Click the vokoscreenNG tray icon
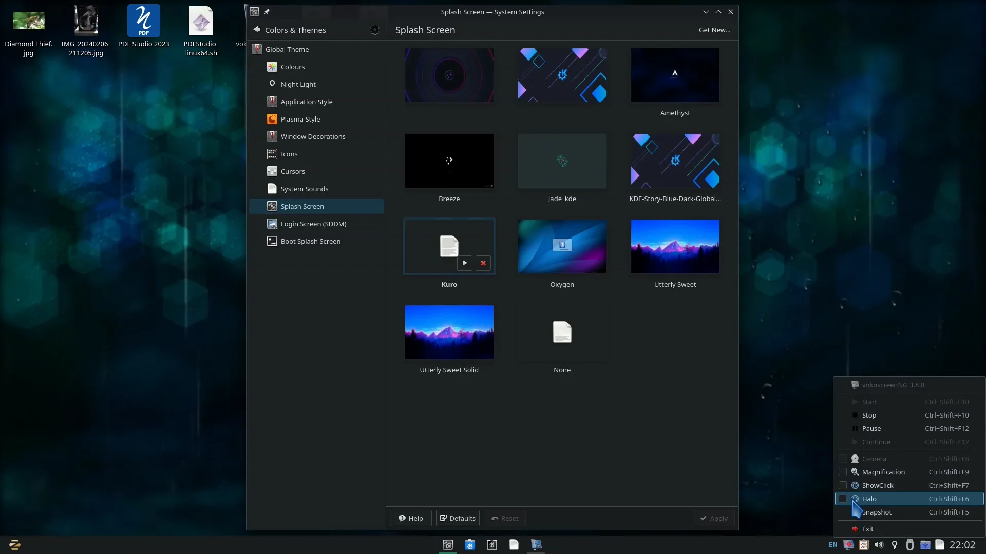Image resolution: width=986 pixels, height=554 pixels. (848, 545)
